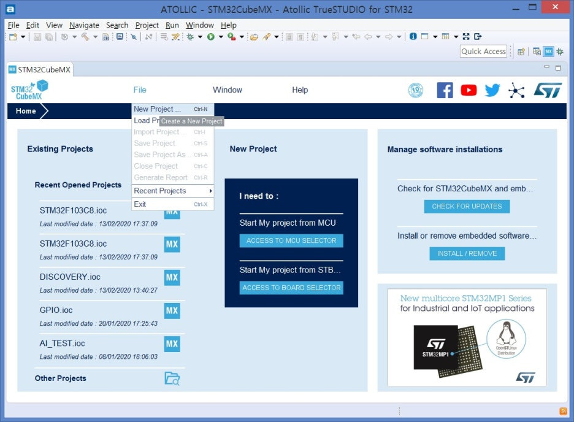The width and height of the screenshot is (574, 422).
Task: Open the Run menu in menu bar
Action: (x=172, y=25)
